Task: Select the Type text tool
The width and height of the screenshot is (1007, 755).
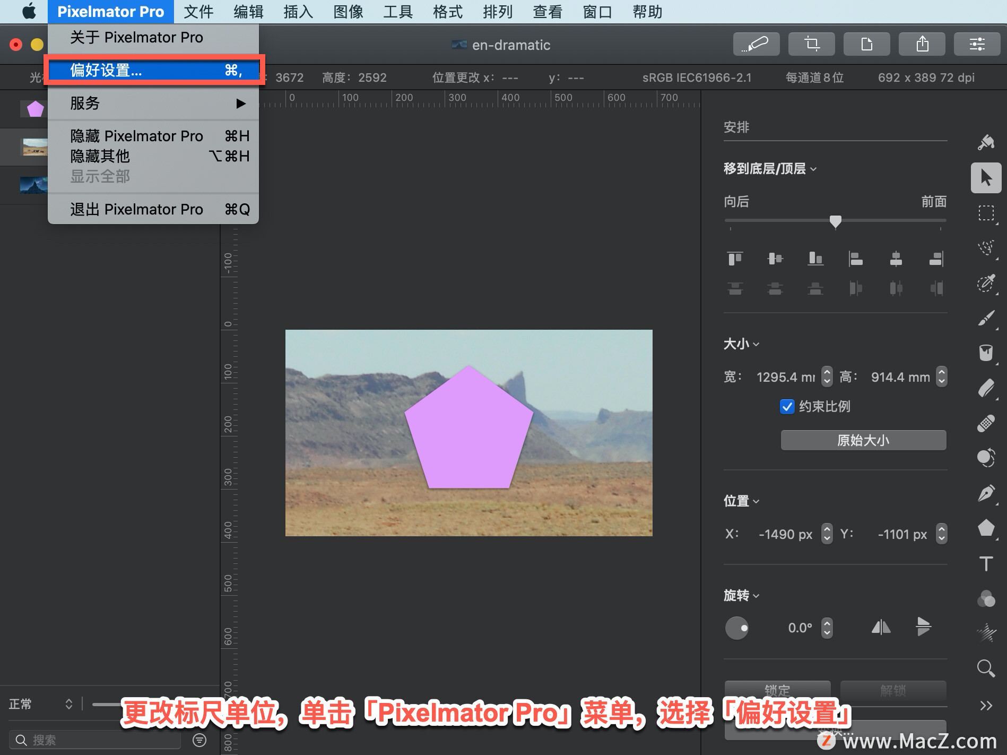Action: click(986, 563)
